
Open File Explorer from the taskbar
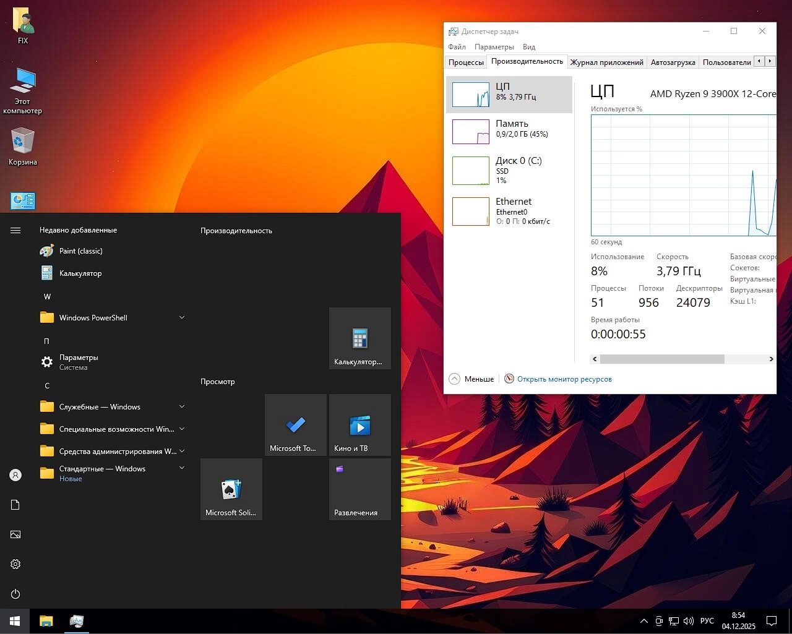pos(46,620)
